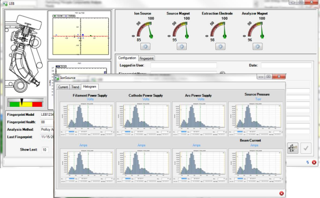
Task: Select the Histogram tab in IonSource
Action: [90, 86]
